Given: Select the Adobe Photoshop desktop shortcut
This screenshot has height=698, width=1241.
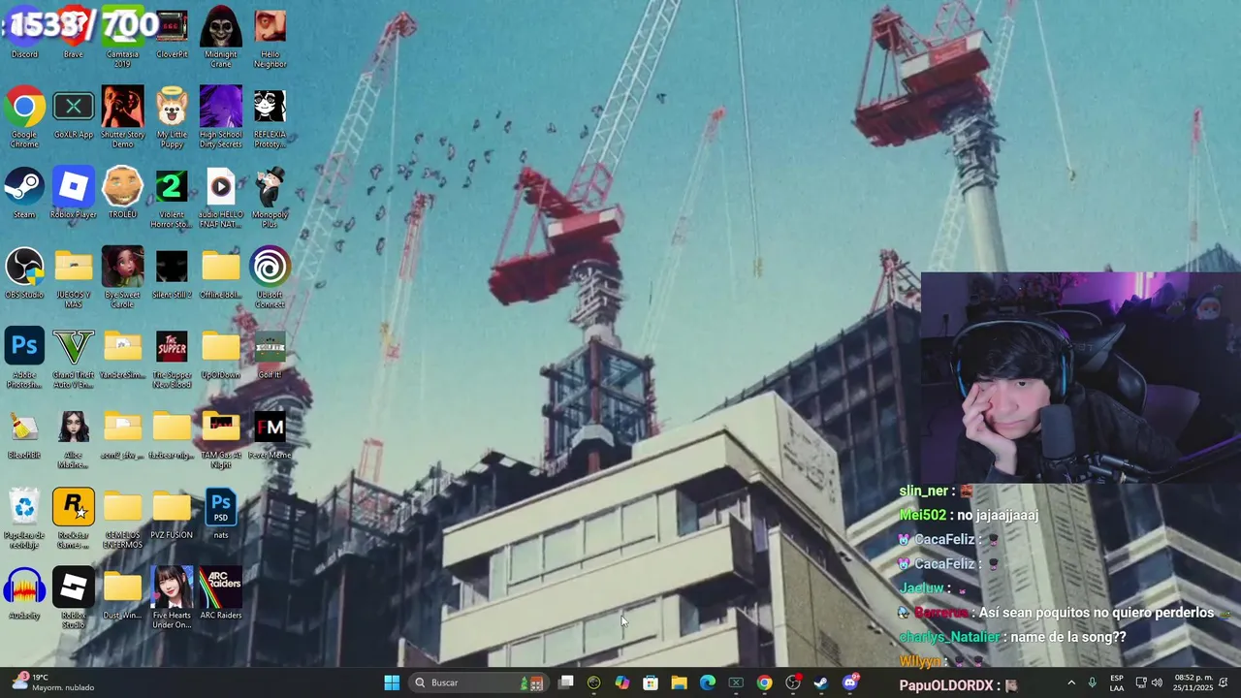Looking at the screenshot, I should [x=24, y=358].
